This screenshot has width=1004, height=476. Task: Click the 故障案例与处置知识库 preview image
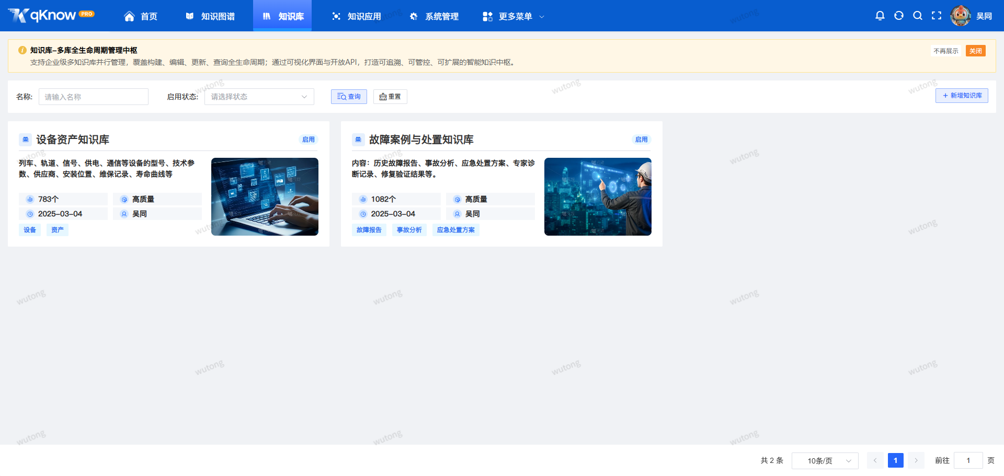(x=597, y=196)
